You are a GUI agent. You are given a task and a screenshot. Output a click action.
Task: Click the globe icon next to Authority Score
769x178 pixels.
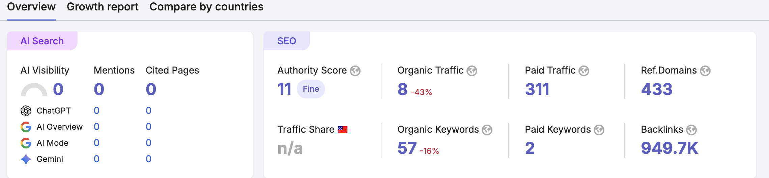tap(355, 71)
